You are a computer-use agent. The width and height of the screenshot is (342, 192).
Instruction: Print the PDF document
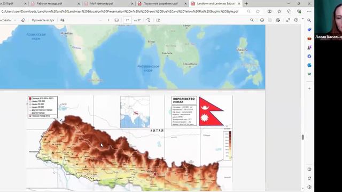point(262,20)
